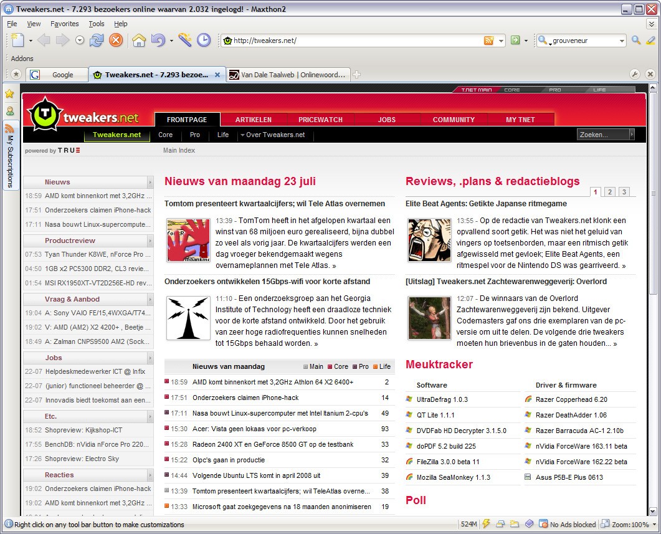Open the File menu
Screen dimensions: 661x534
click(x=12, y=24)
